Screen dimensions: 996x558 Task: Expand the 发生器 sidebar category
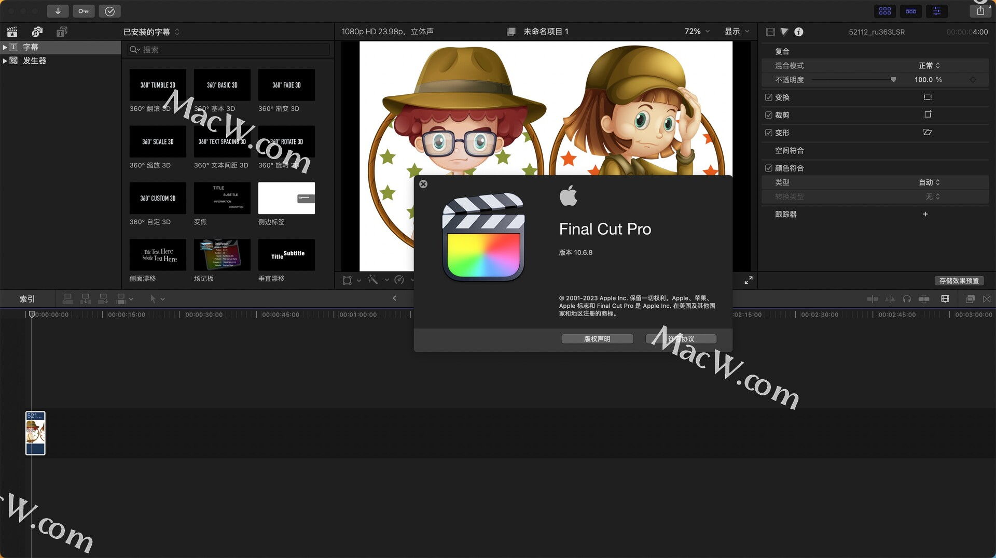click(5, 61)
